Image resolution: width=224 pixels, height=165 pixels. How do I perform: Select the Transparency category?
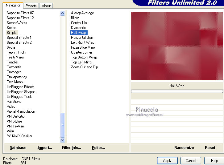click(17, 77)
